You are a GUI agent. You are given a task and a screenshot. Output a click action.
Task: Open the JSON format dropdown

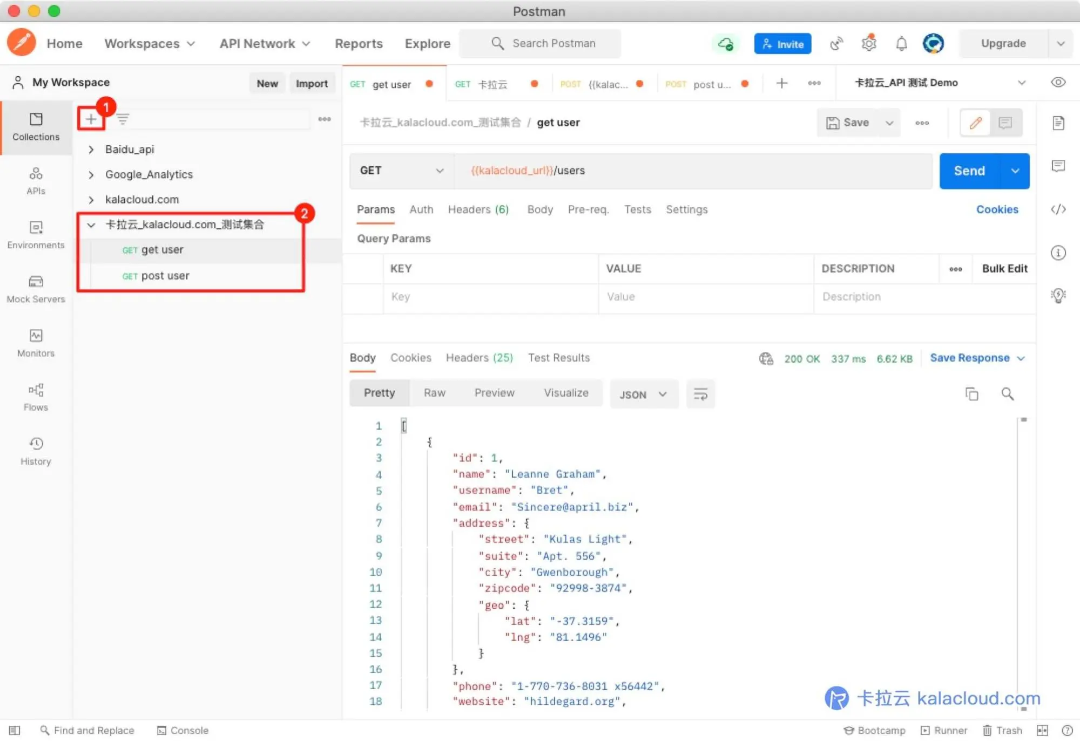(643, 395)
